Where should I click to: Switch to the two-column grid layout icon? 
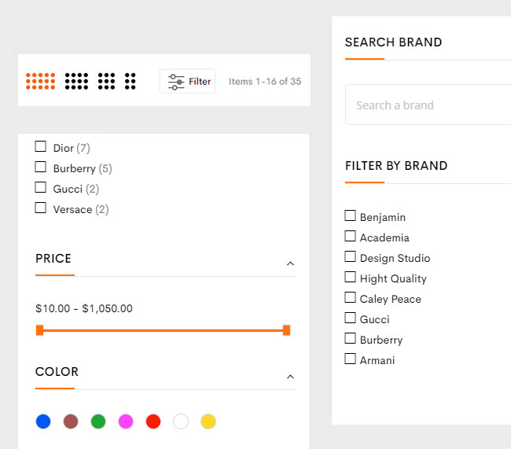coord(131,81)
